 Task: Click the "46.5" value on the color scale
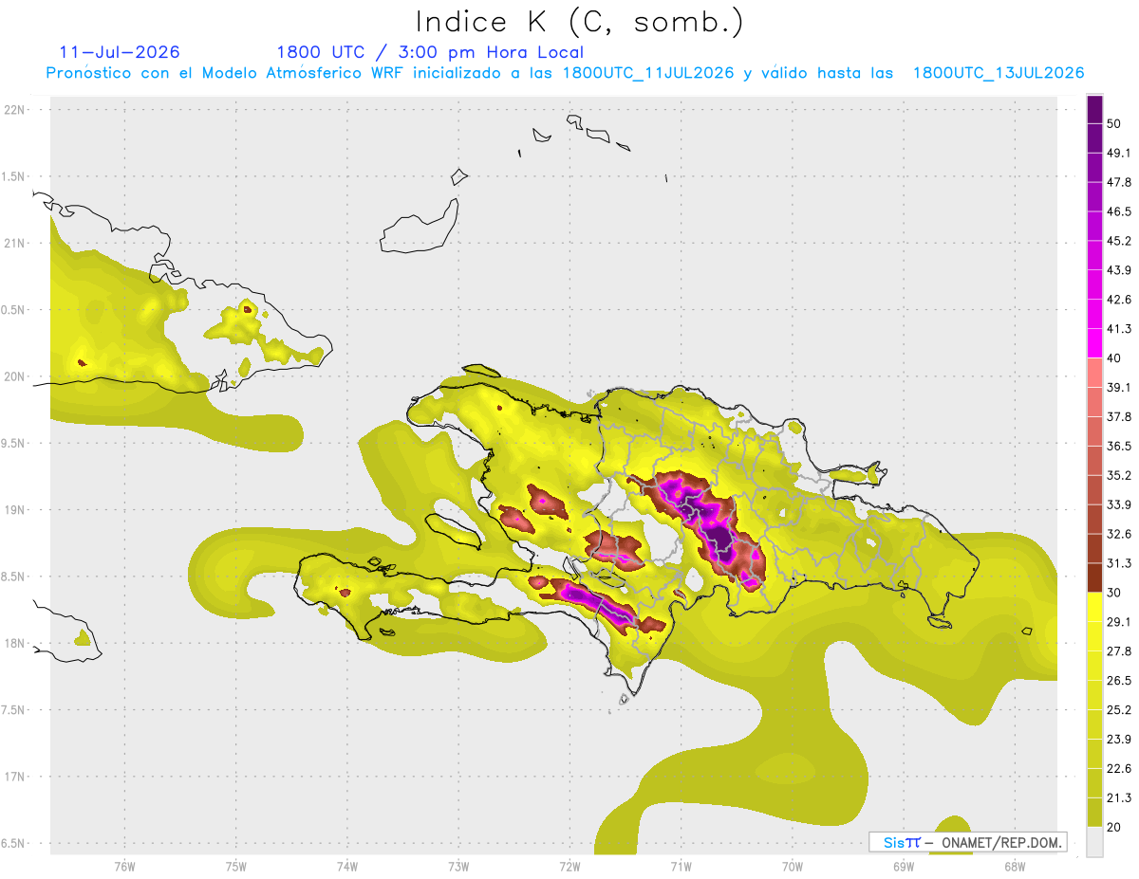1119,211
